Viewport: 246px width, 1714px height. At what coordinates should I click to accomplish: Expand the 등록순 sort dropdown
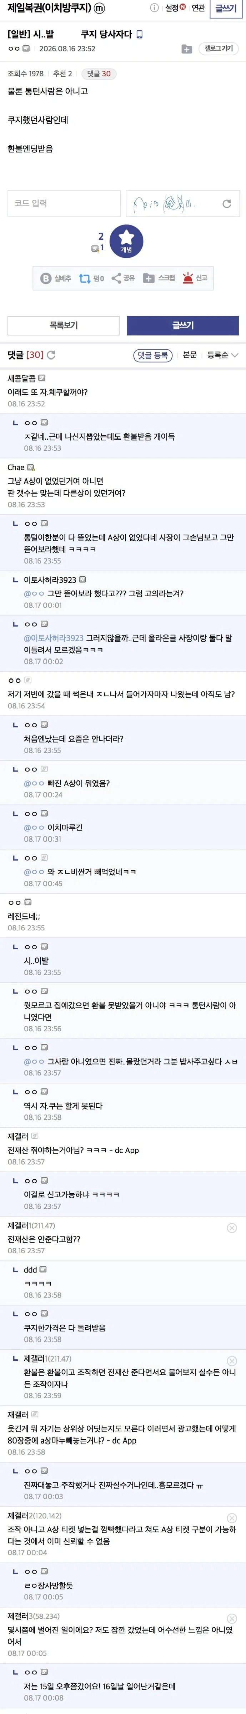(x=222, y=355)
